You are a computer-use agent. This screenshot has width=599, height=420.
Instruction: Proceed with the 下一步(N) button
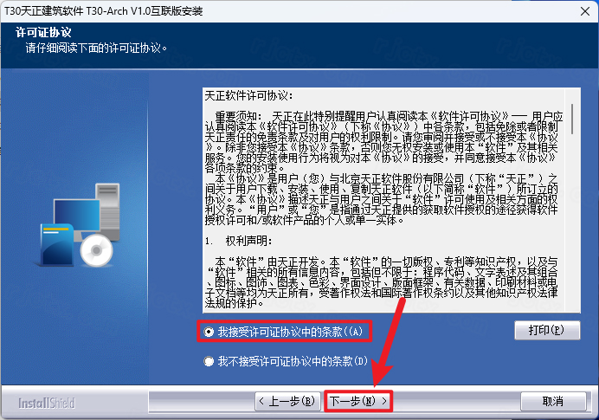[x=358, y=402]
